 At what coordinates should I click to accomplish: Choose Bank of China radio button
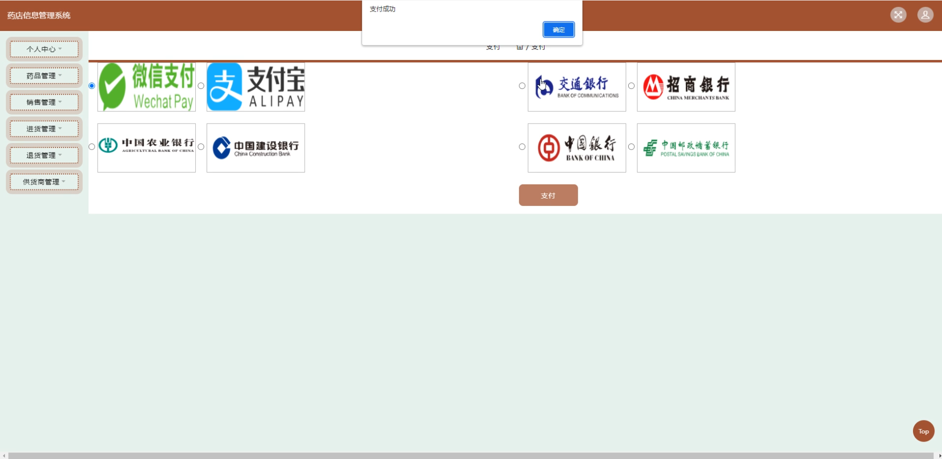(522, 147)
